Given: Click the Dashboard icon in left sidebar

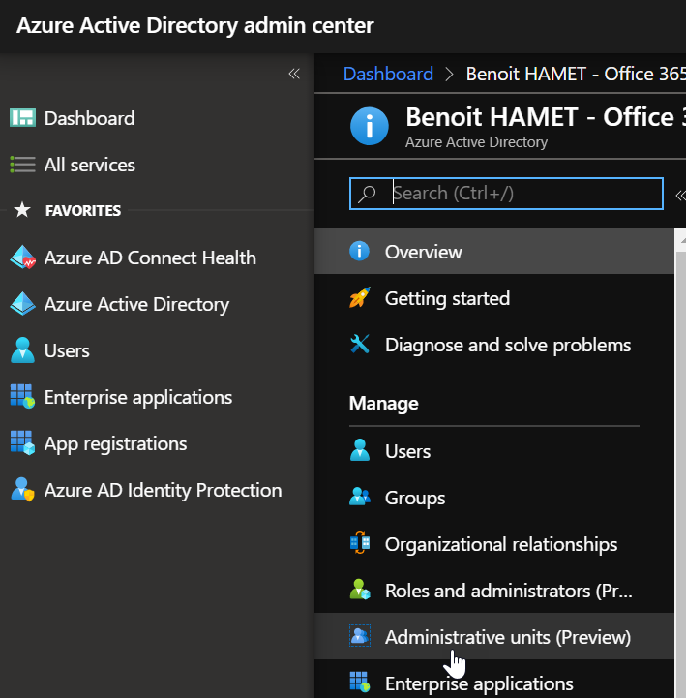Looking at the screenshot, I should tap(21, 118).
